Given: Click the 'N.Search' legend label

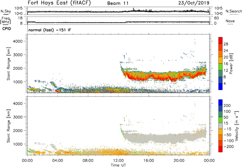Looking at the screenshot, I should coord(234,11).
